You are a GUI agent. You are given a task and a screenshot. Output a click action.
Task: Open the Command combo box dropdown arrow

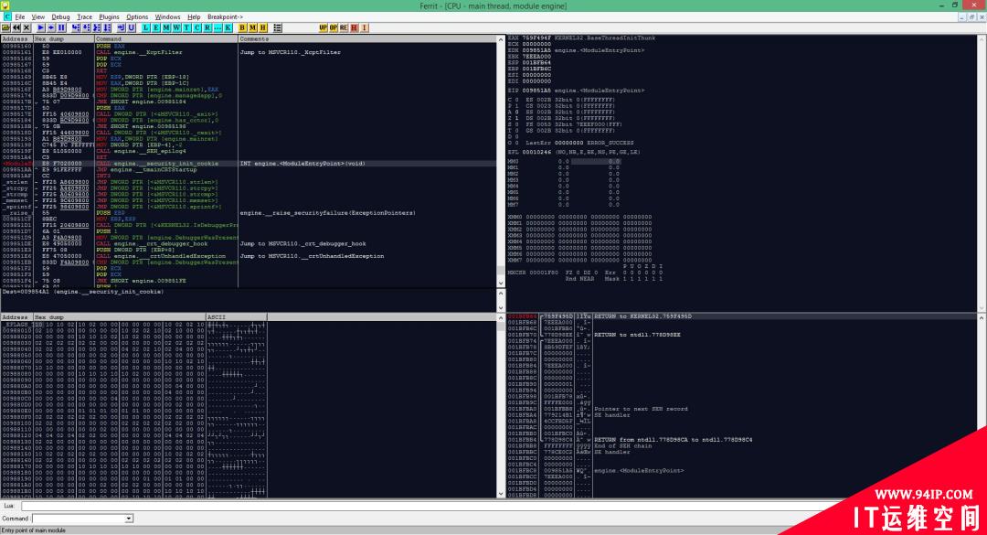[129, 518]
